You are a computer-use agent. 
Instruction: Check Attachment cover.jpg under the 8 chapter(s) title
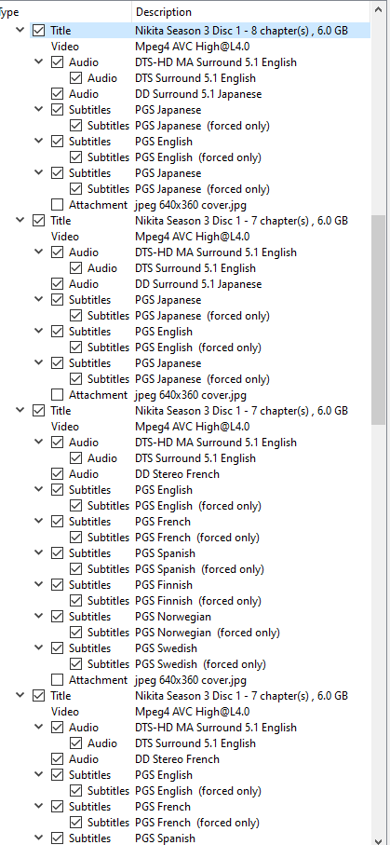(57, 205)
